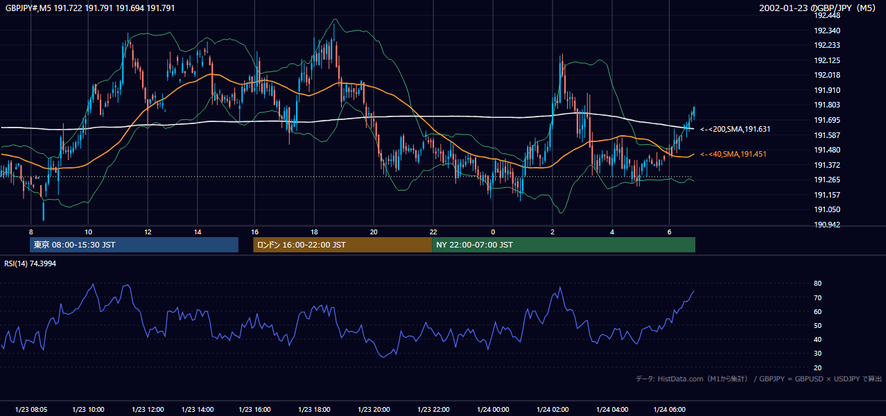This screenshot has width=886, height=416.
Task: Click the hour label 14 under the price chart
Action: pyautogui.click(x=198, y=232)
